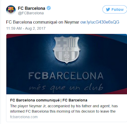This screenshot has width=127, height=124.
Task: Select the silver FCB crest in the card image
Action: point(67,49)
